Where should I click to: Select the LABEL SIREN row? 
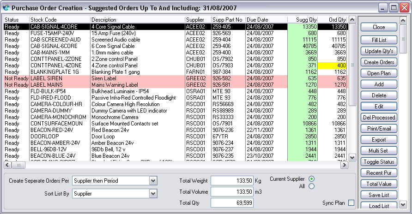[x=176, y=78]
